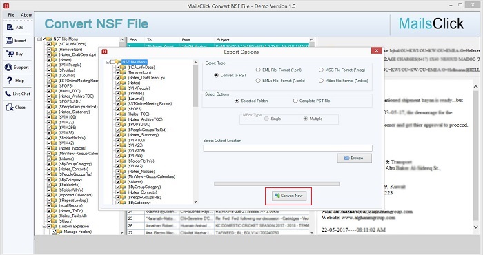Click the NSF File Menu root folder icon in the dialog

118,62
